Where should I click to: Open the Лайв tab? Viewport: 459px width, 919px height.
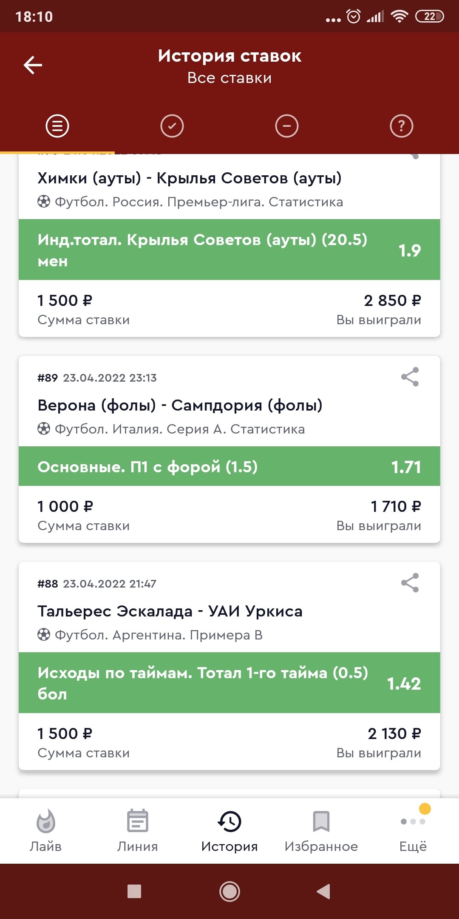point(46,831)
